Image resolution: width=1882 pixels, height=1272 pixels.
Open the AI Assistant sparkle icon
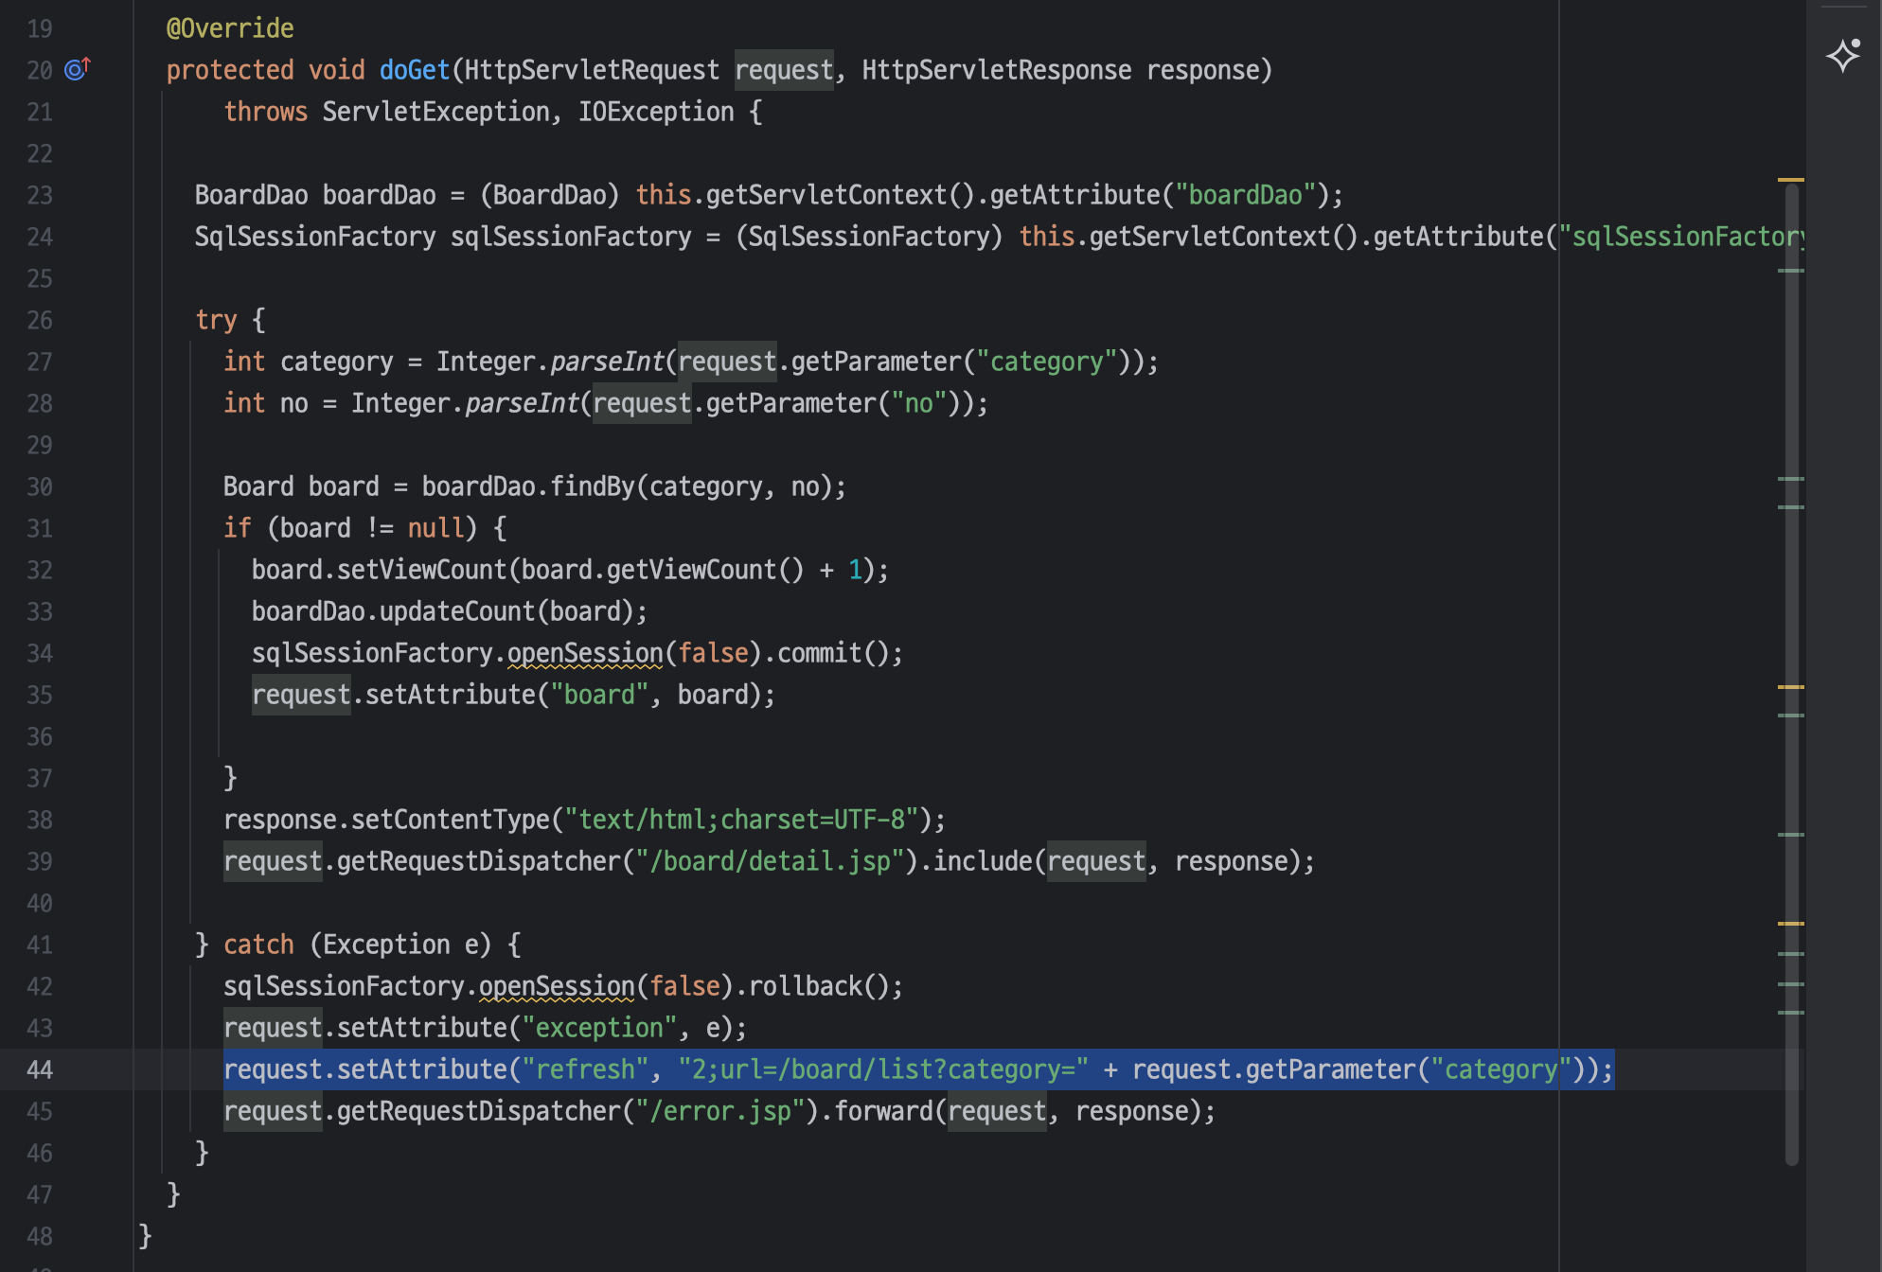click(x=1843, y=56)
